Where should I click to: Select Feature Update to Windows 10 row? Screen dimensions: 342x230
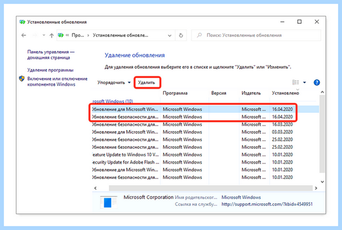click(x=205, y=154)
